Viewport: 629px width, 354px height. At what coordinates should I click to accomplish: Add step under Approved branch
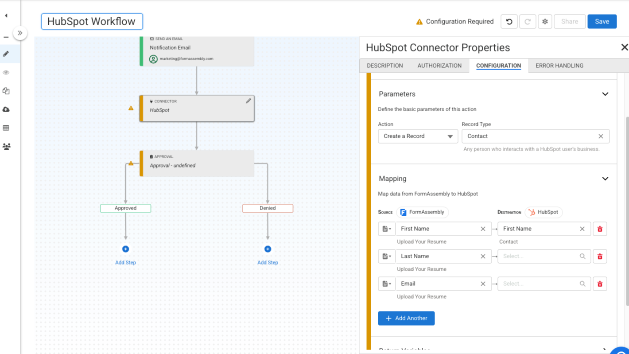pyautogui.click(x=125, y=249)
